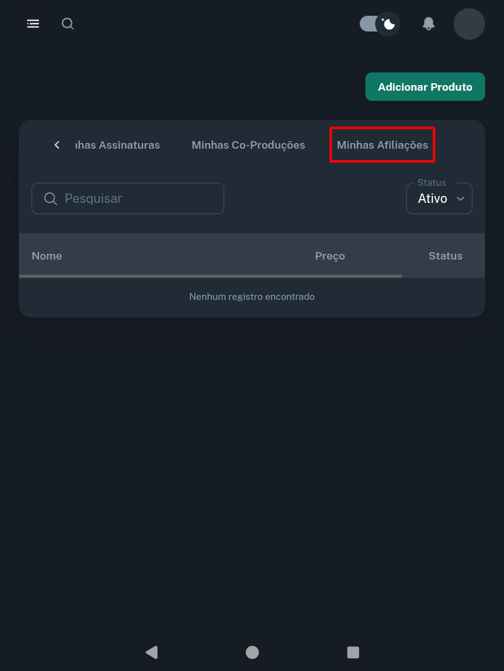Sort by the Nome column header
504x671 pixels.
pos(47,256)
